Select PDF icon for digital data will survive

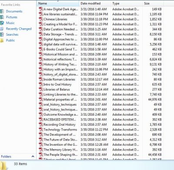tap(41, 44)
